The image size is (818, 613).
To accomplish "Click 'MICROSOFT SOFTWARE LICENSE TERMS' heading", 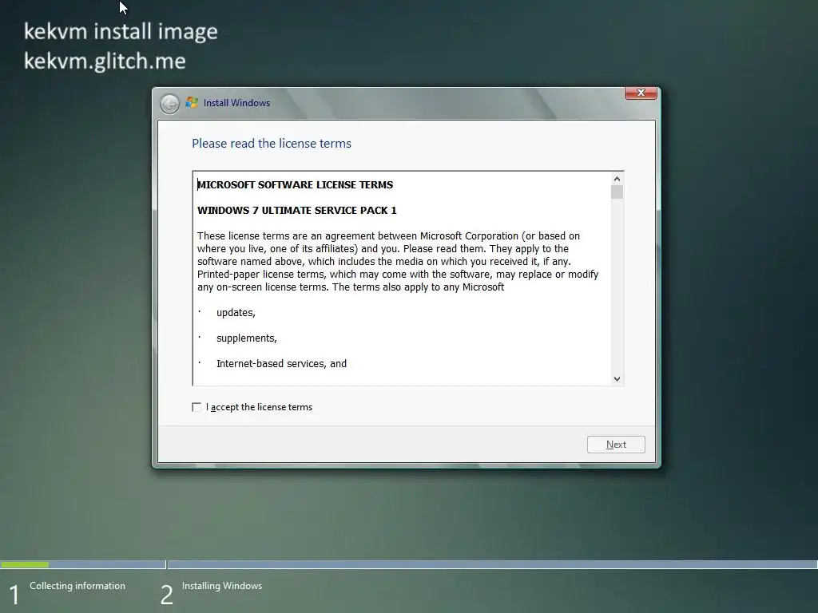I will pos(296,184).
